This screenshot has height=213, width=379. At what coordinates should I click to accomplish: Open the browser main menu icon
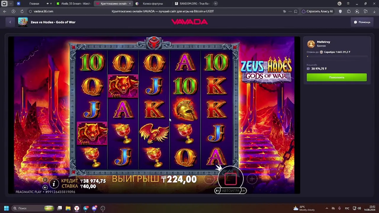pyautogui.click(x=348, y=4)
